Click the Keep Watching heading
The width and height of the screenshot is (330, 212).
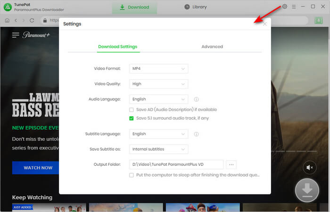[32, 197]
